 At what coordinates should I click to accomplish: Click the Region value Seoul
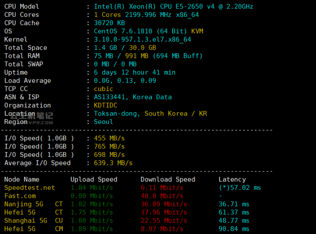tap(104, 122)
